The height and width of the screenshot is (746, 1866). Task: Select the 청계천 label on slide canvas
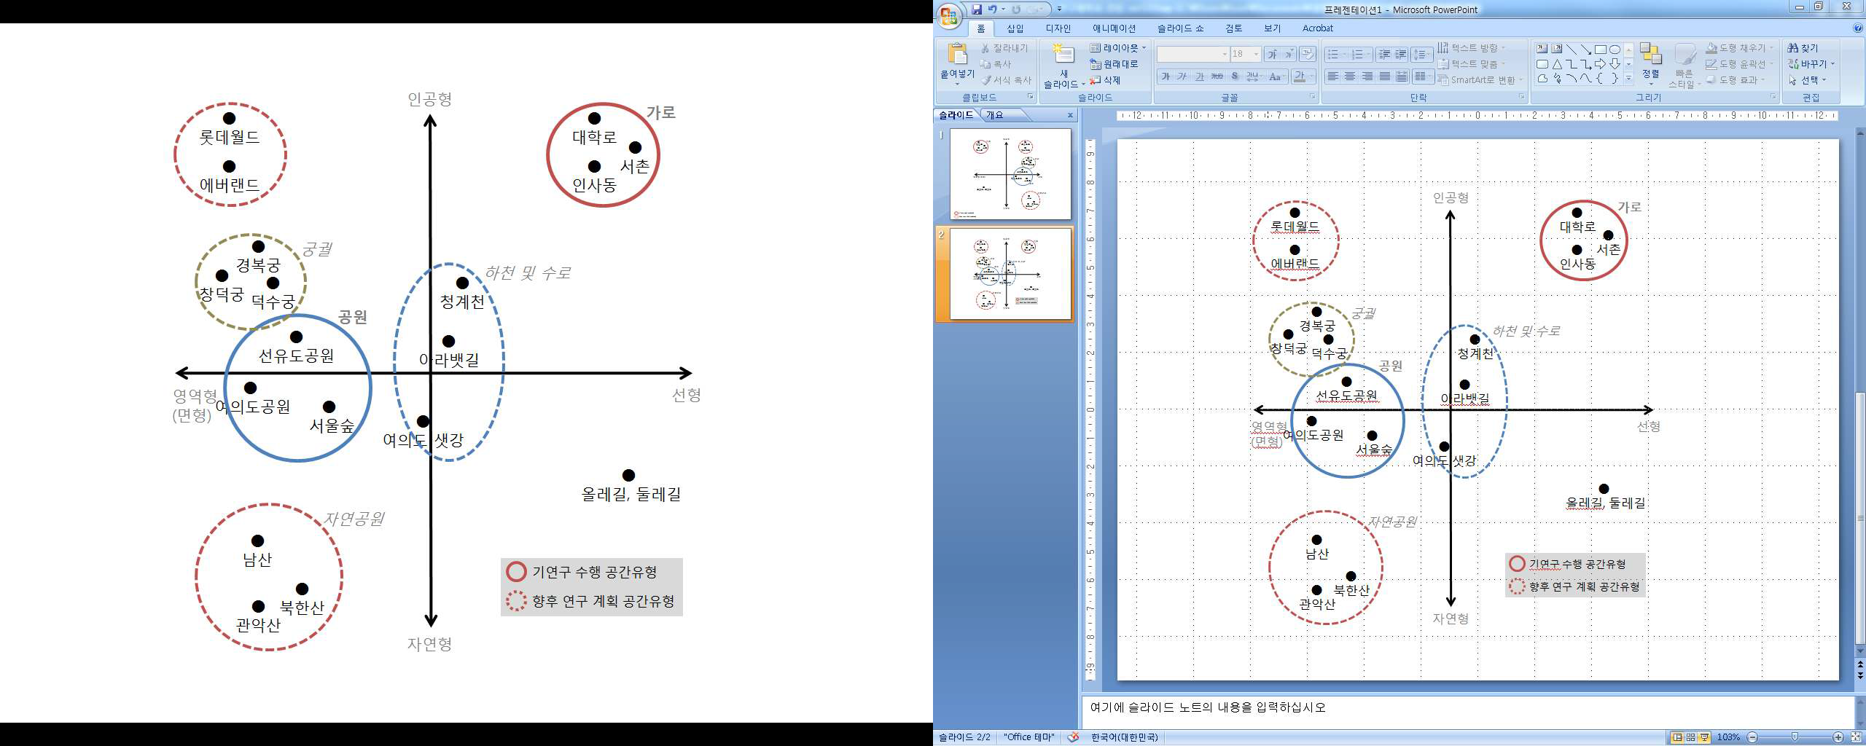click(x=1475, y=353)
